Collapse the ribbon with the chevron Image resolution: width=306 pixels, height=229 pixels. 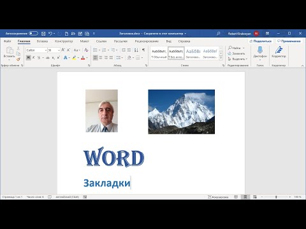tap(302, 66)
